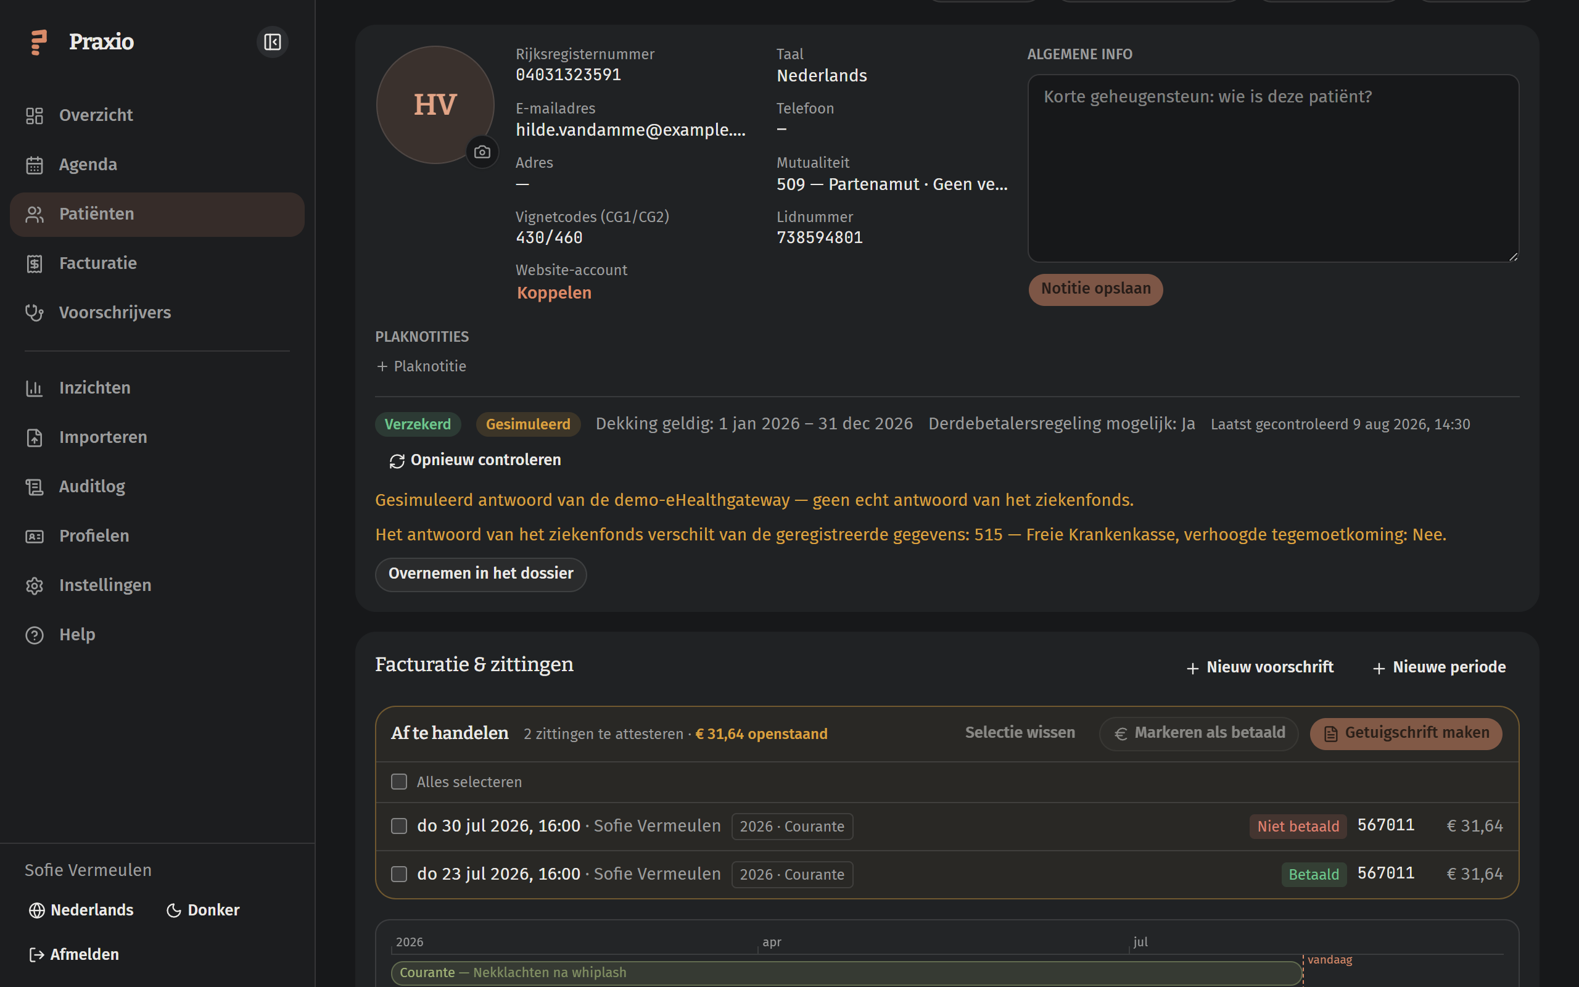Click the Overzicht grid icon
The image size is (1579, 987).
point(35,115)
